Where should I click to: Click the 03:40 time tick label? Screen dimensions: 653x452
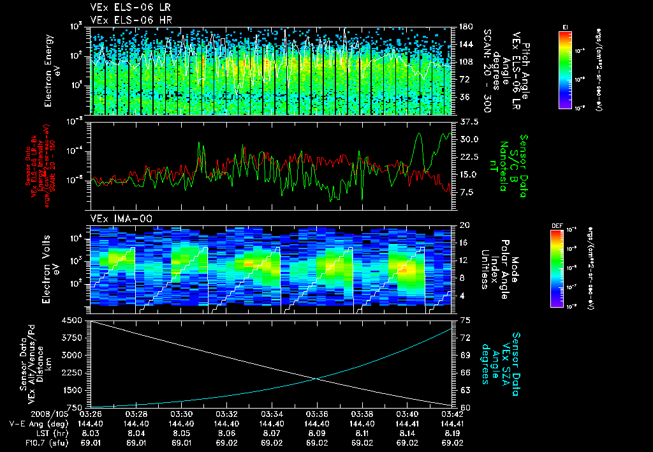(407, 415)
